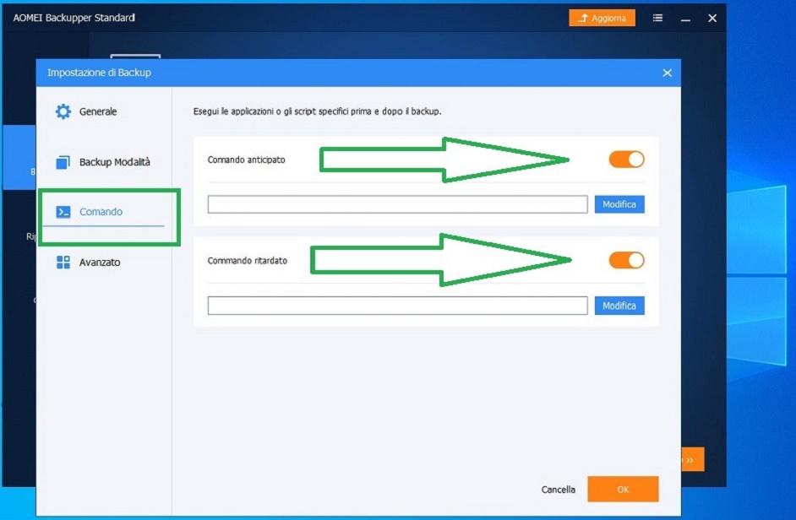
Task: Minimize the AOMEI Backupper window
Action: pyautogui.click(x=685, y=19)
